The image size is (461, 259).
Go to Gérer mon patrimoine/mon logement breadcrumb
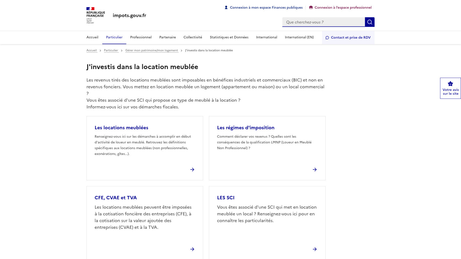pyautogui.click(x=152, y=50)
